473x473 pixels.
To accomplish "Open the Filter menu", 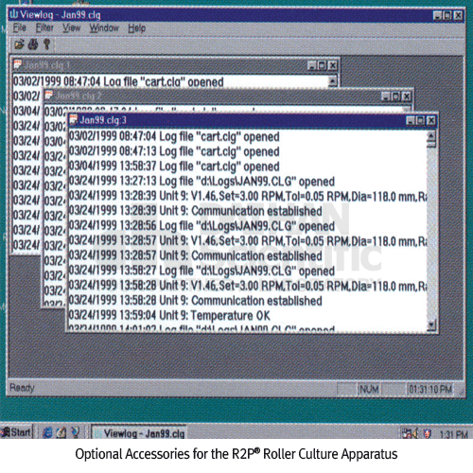I will 44,28.
